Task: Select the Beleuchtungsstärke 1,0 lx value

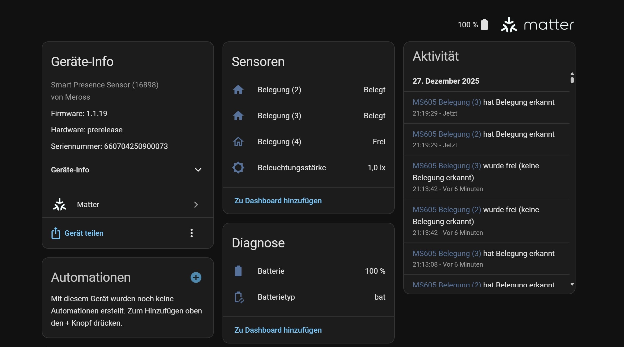Action: 376,168
